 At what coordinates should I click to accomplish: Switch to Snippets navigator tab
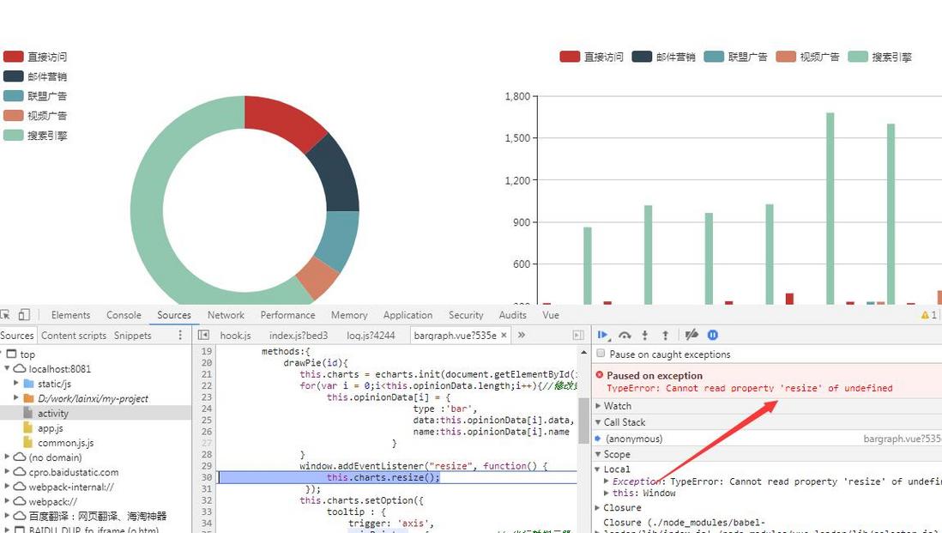pos(132,336)
